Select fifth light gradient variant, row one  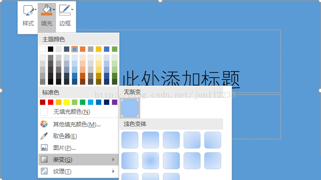click(x=212, y=140)
